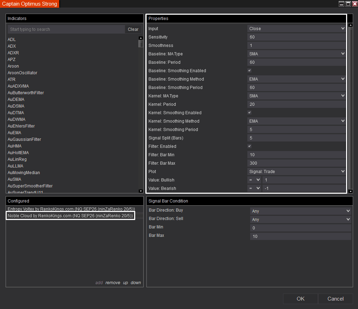Image resolution: width=358 pixels, height=309 pixels.
Task: Minimize the Captain Optimus Strong window
Action: coord(342,4)
